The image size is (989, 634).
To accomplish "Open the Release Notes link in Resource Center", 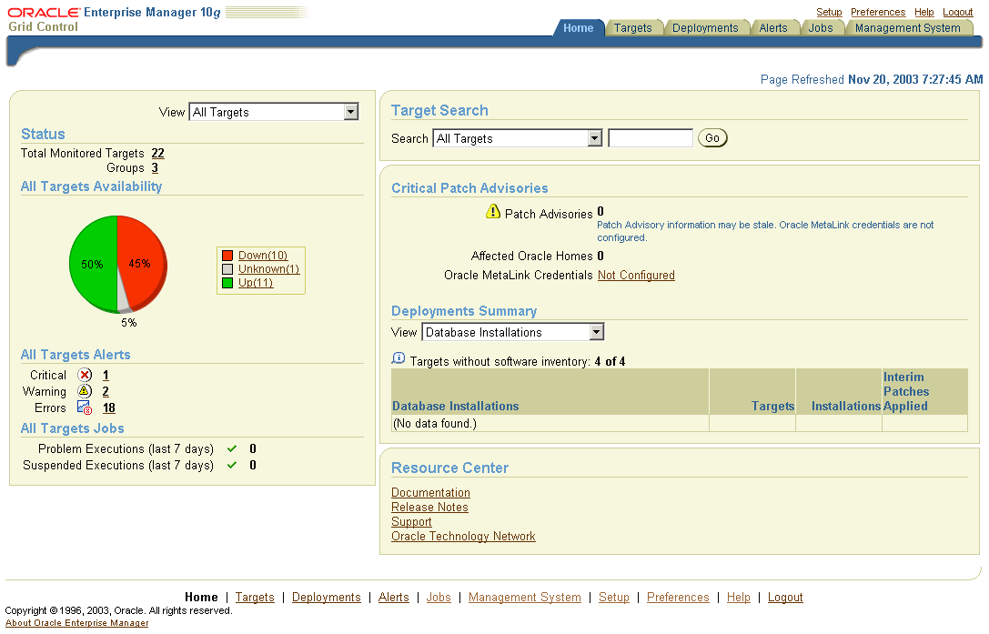I will point(429,508).
